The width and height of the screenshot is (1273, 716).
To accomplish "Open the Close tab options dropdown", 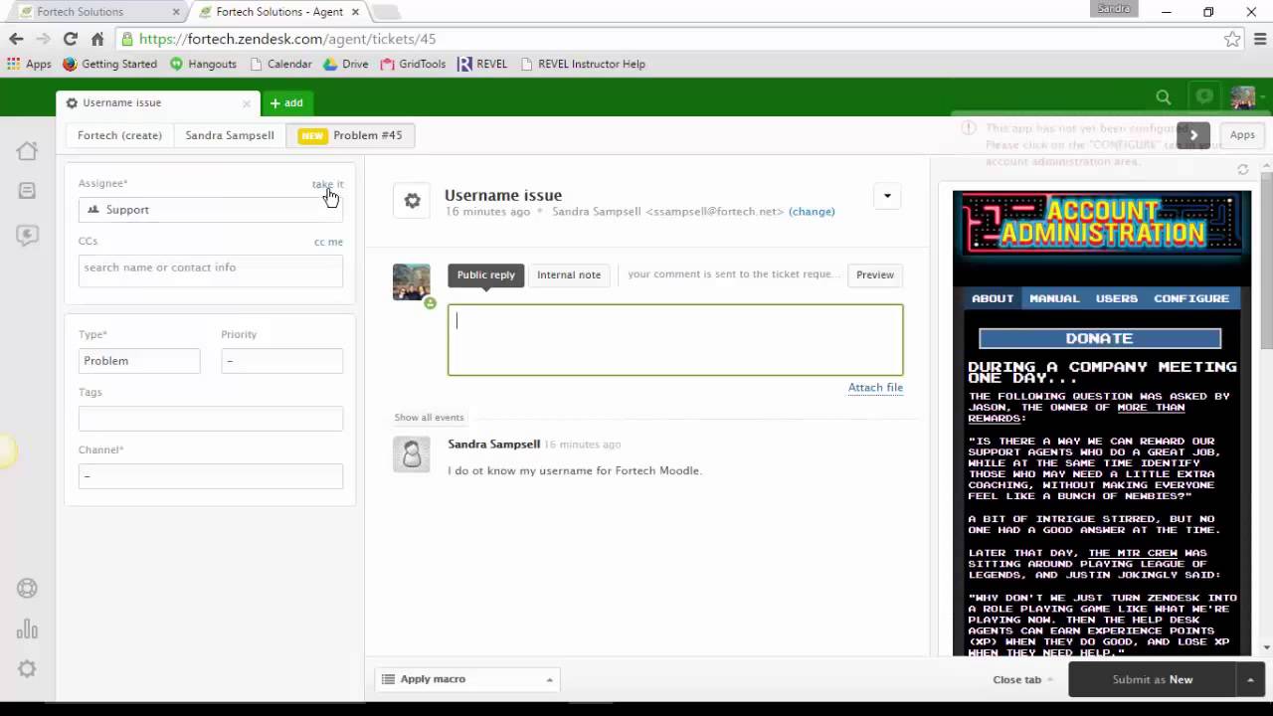I will pyautogui.click(x=1022, y=680).
